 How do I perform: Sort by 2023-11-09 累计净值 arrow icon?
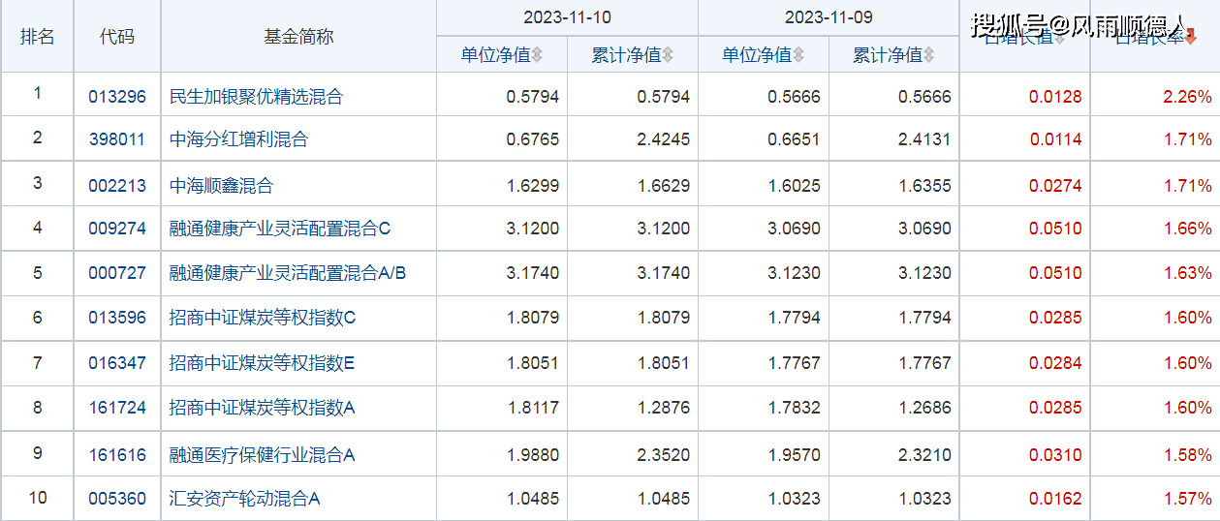[x=929, y=55]
